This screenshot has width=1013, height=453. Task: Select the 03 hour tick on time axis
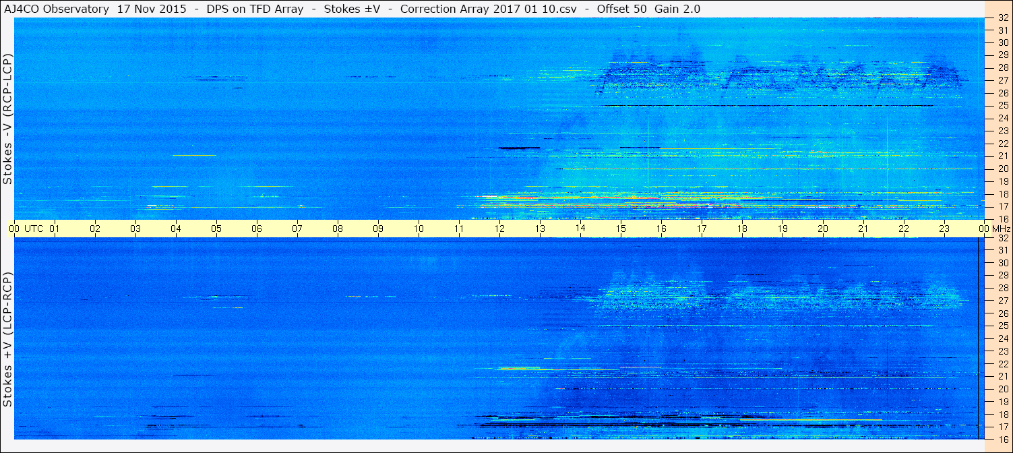pos(135,229)
